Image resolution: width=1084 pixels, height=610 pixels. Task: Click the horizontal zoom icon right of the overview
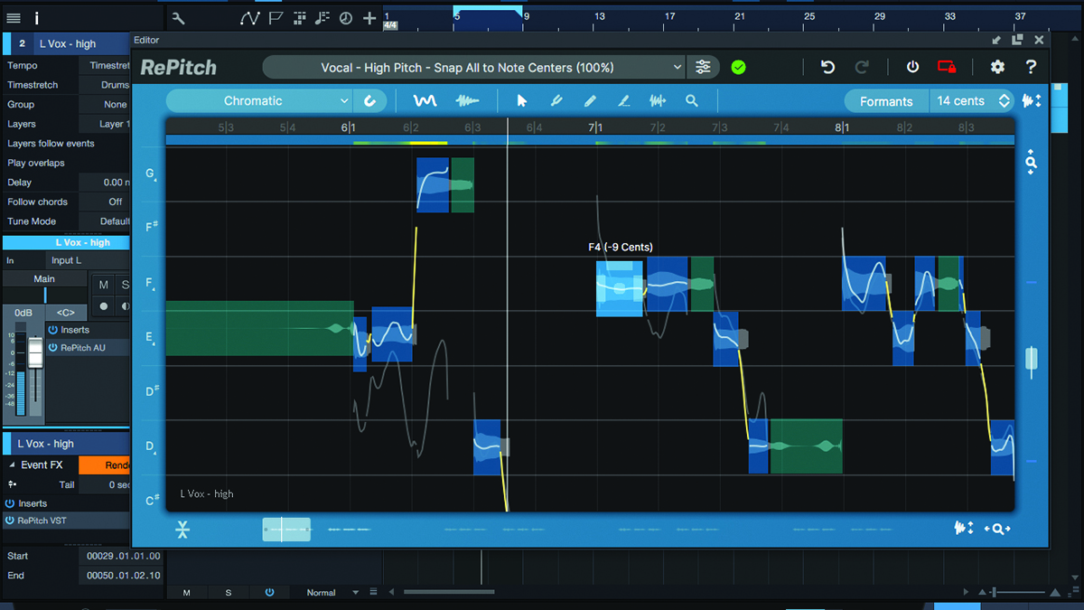click(998, 529)
